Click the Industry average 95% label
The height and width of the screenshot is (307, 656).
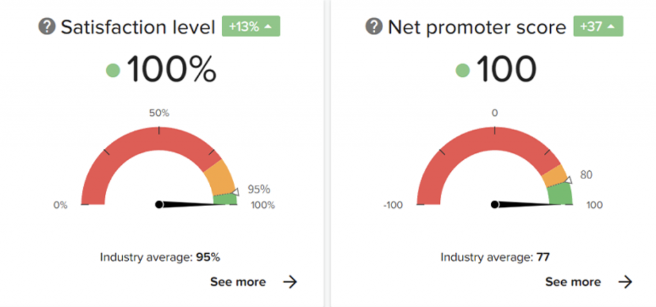[160, 257]
